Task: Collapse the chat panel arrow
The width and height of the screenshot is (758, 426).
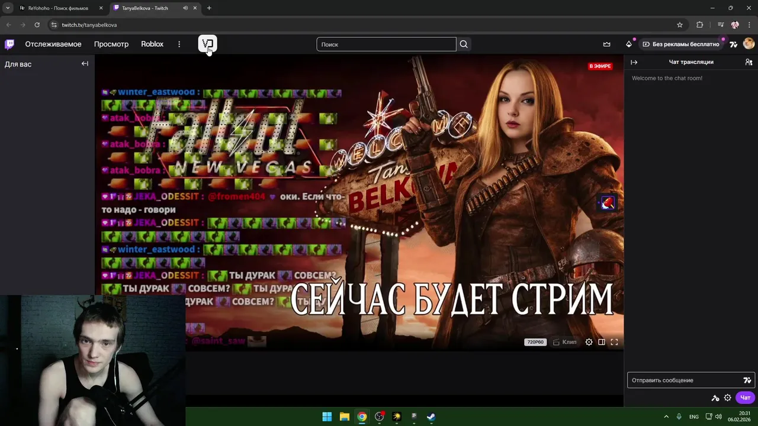Action: point(634,62)
